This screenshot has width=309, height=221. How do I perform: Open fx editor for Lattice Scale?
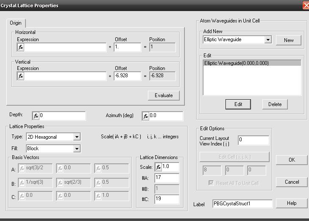pyautogui.click(x=158, y=167)
